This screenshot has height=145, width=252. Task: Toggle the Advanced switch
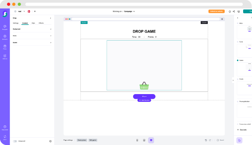(15, 141)
